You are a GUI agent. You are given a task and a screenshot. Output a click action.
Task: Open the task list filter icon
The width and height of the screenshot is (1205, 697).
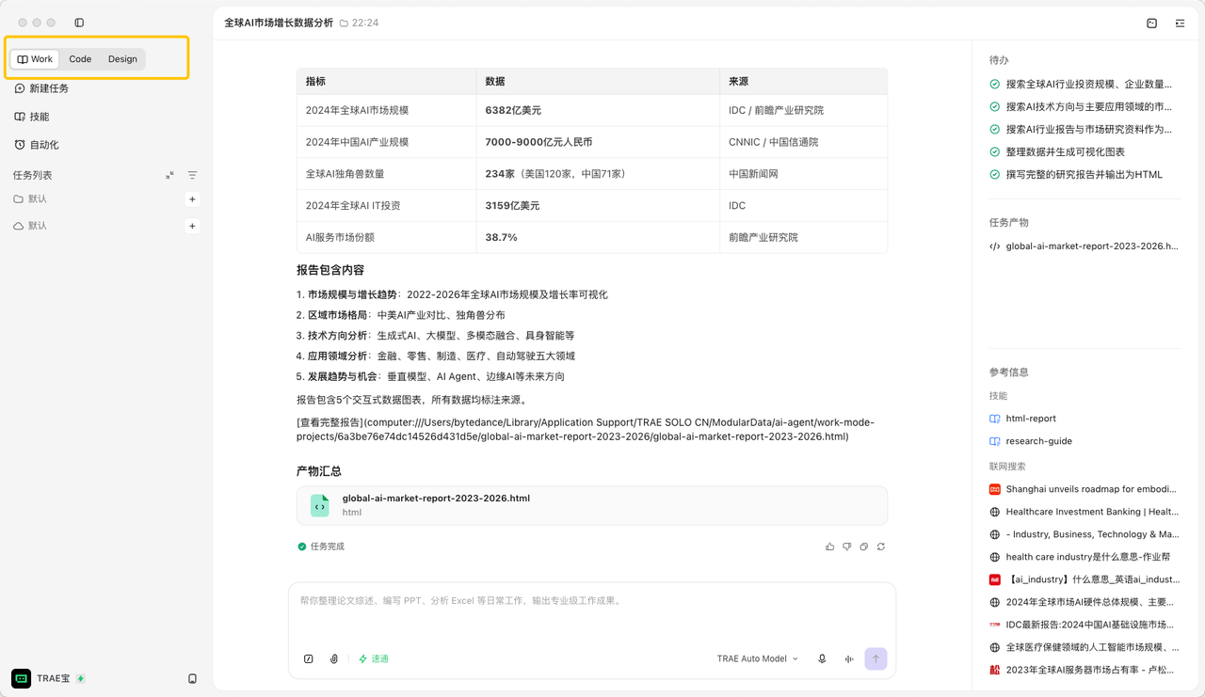coord(192,175)
